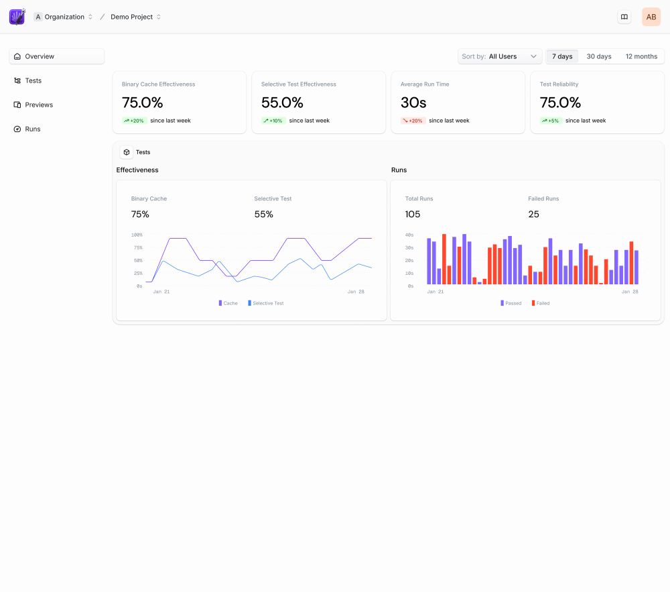
Task: Click the Organization letter A badge
Action: [x=38, y=17]
